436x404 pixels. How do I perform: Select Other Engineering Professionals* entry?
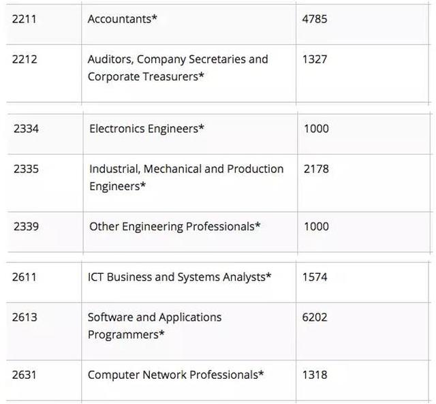[x=174, y=227]
